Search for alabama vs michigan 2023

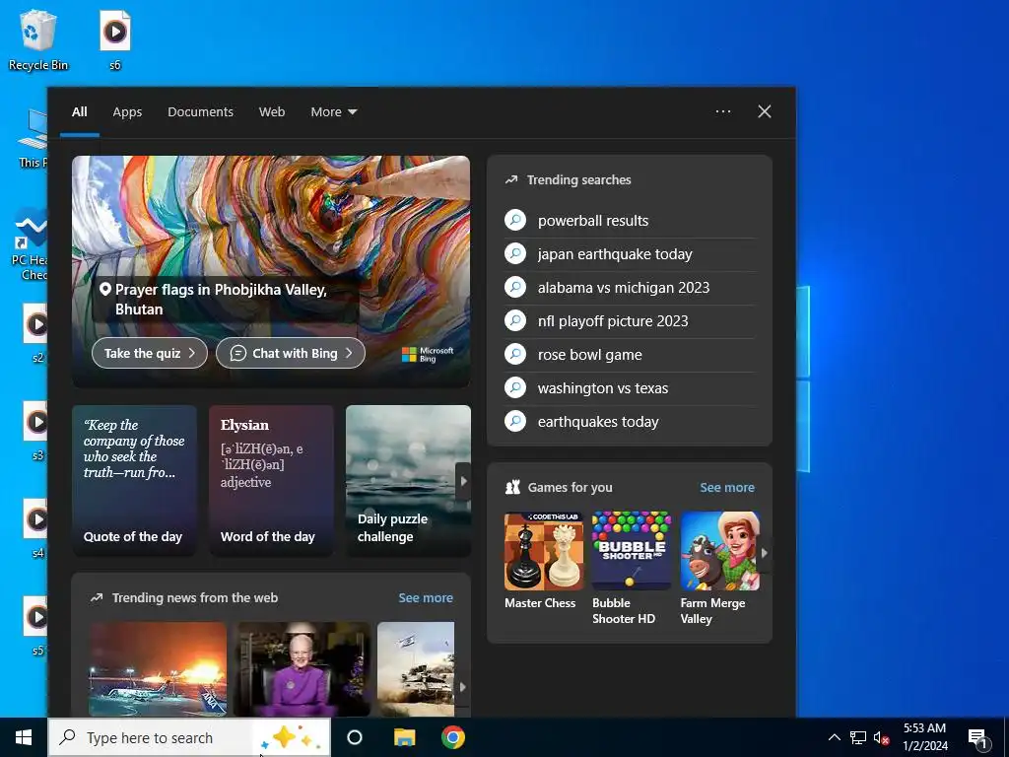pos(630,287)
